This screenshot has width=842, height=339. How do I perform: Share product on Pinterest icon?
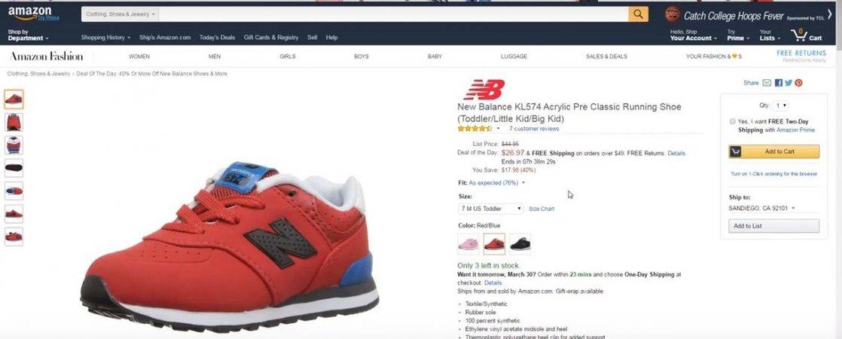pyautogui.click(x=798, y=83)
